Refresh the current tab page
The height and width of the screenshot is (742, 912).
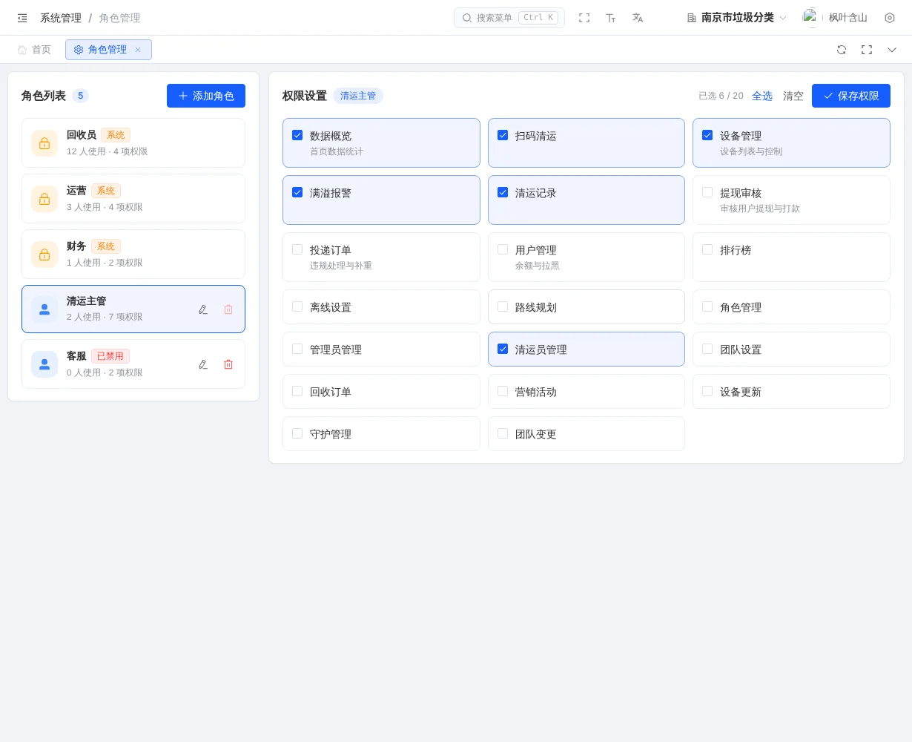(x=842, y=50)
